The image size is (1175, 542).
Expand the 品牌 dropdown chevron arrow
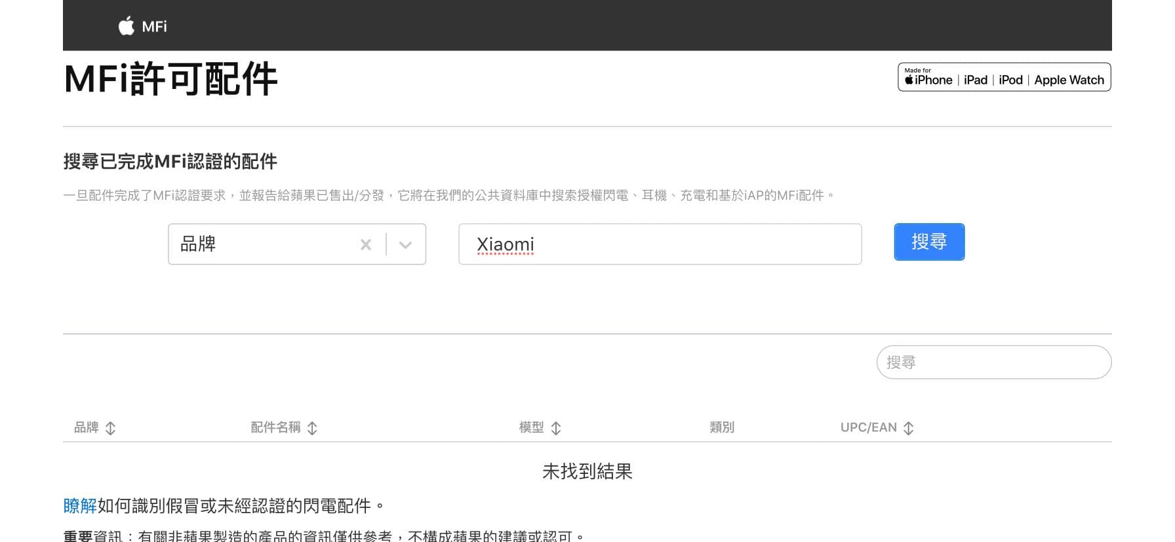(x=405, y=245)
